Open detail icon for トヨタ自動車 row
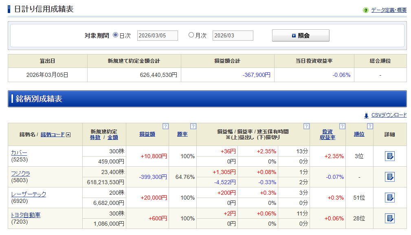Screen dimensions: 411x235 click(389, 218)
